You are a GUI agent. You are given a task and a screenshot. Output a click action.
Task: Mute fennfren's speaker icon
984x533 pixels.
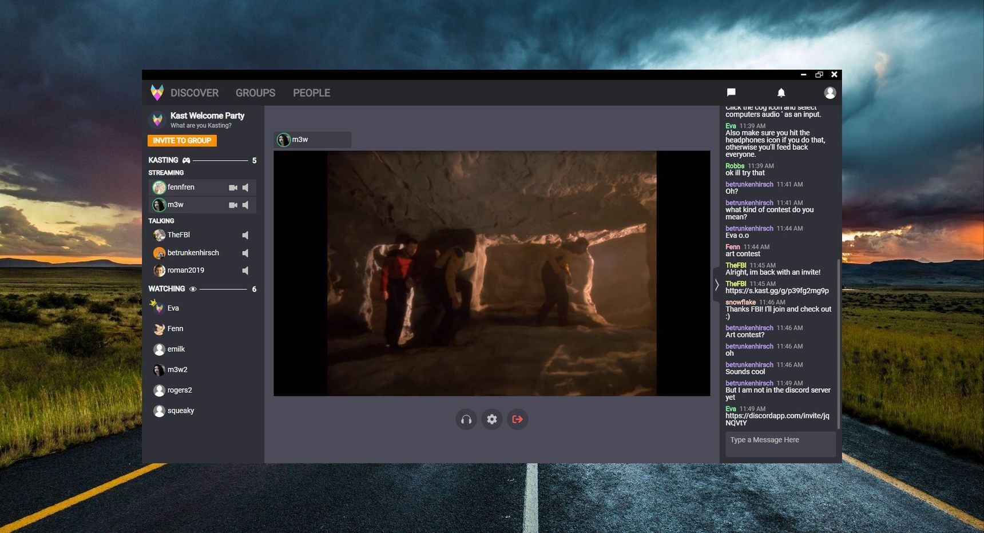coord(245,188)
